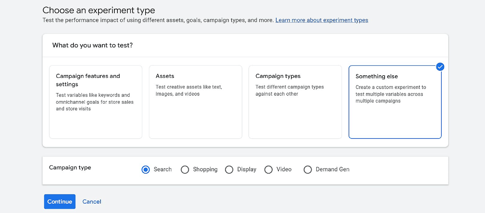Click the Continue button
The width and height of the screenshot is (485, 213).
(x=60, y=202)
